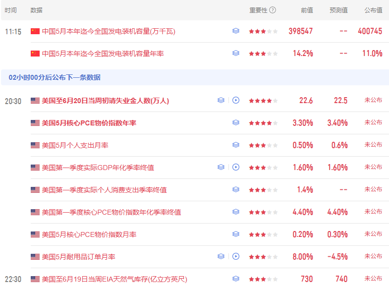Viewport: 389px width, 289px height.
Task: Click US flag beside 初请失业金人数
Action: (x=35, y=101)
